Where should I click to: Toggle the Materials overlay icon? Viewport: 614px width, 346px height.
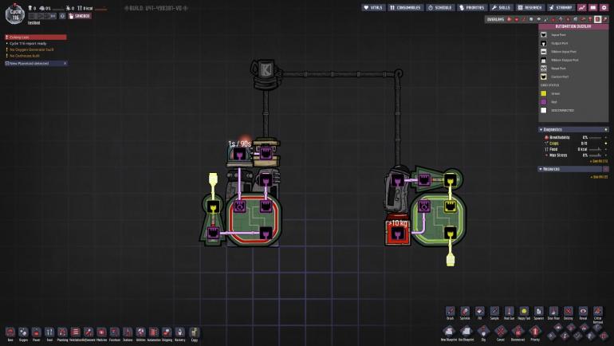pos(531,19)
